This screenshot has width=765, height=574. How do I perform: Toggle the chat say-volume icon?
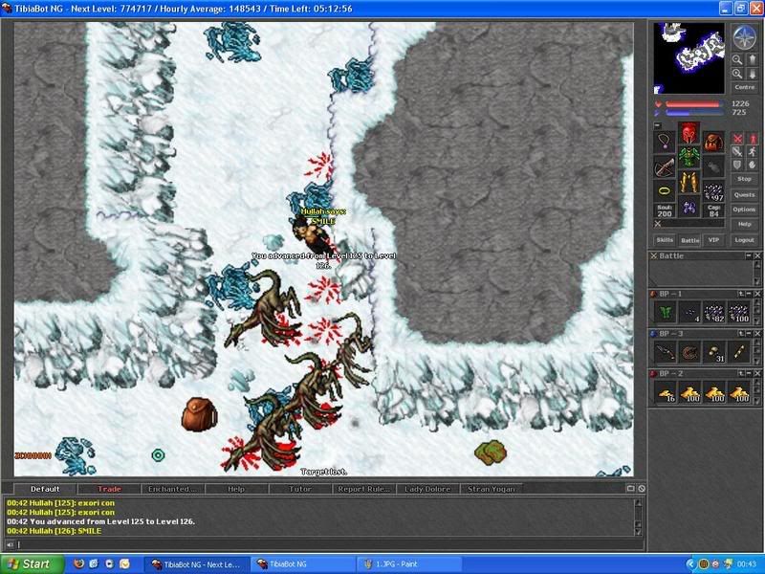10,544
